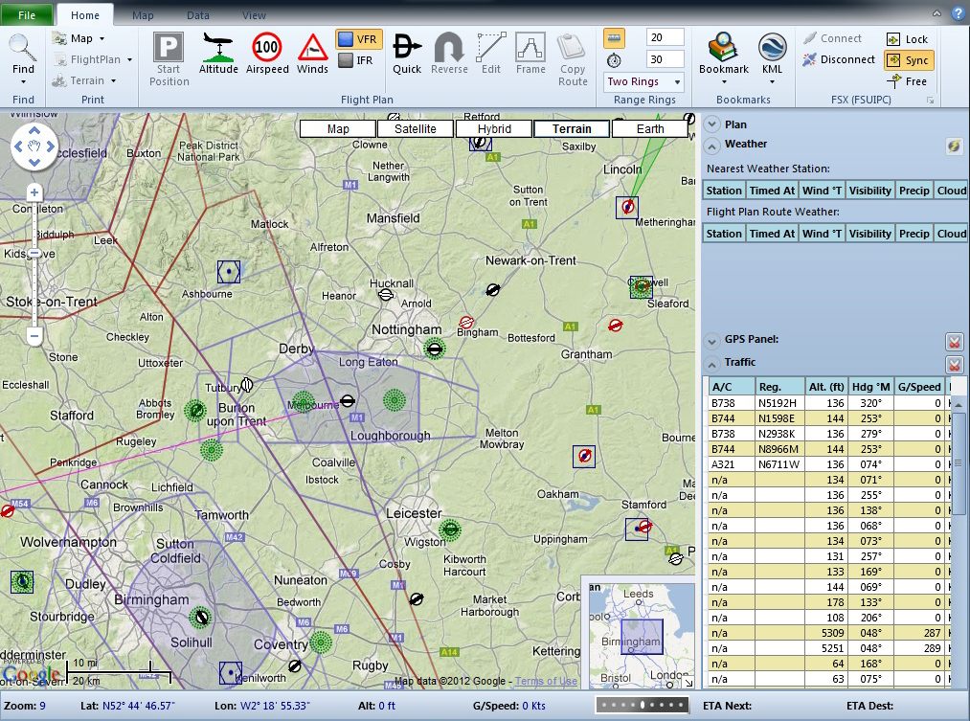Switch map view to Satellite
The image size is (970, 721).
pos(415,128)
